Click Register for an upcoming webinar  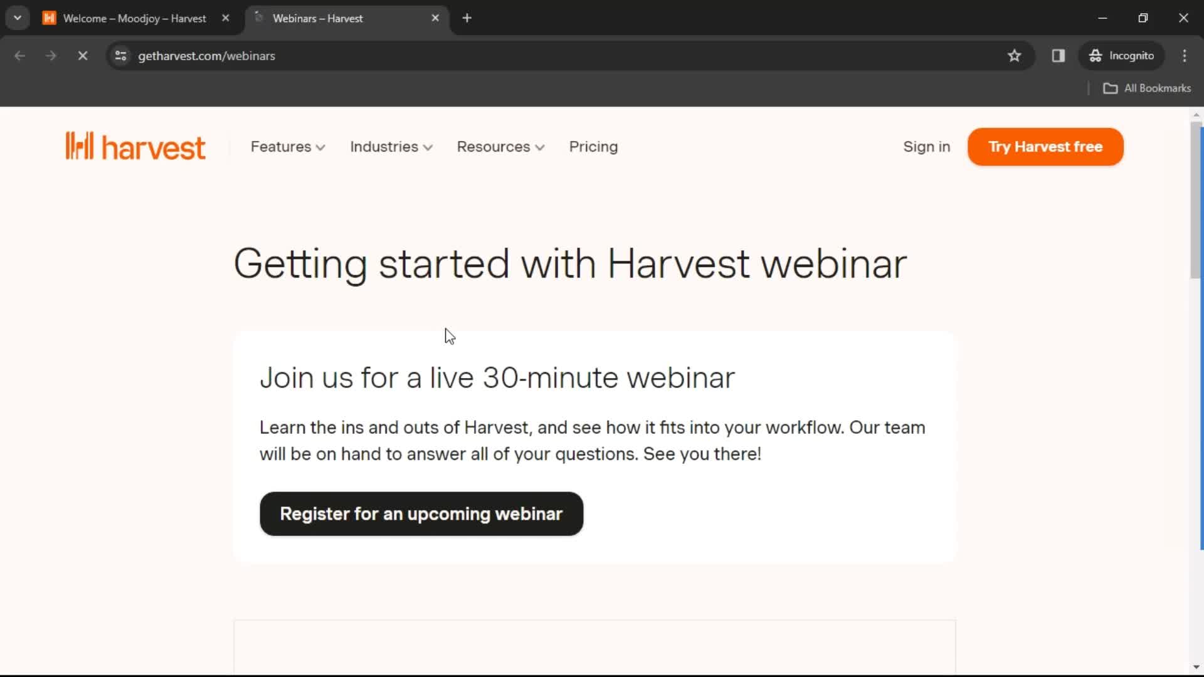point(420,513)
